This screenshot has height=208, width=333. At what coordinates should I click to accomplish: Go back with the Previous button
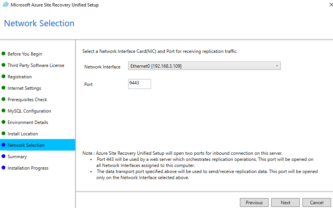click(254, 203)
